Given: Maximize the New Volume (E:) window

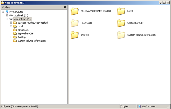Looking at the screenshot, I should [x=164, y=3].
